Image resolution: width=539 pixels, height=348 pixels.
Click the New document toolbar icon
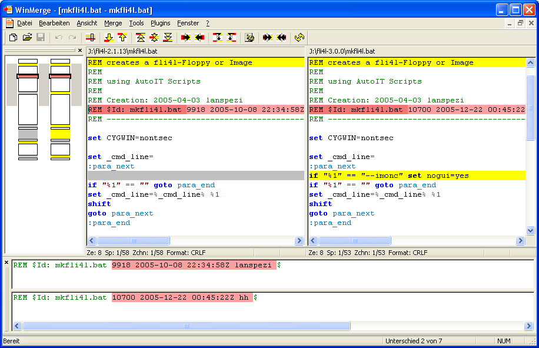13,38
